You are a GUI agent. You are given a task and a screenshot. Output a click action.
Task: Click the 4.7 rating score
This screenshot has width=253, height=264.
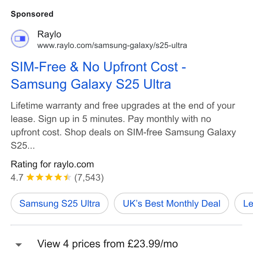point(17,178)
